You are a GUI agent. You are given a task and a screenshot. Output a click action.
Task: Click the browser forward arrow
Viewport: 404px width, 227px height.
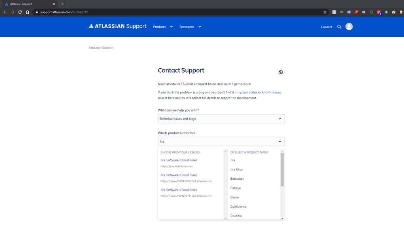click(13, 12)
